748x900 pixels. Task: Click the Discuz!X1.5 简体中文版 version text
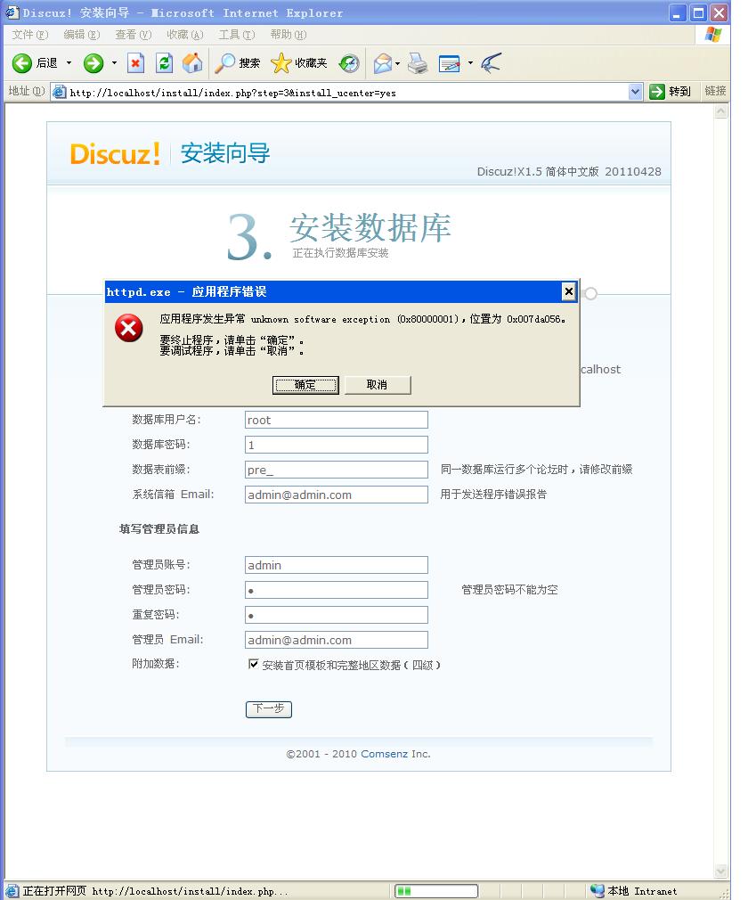(569, 172)
